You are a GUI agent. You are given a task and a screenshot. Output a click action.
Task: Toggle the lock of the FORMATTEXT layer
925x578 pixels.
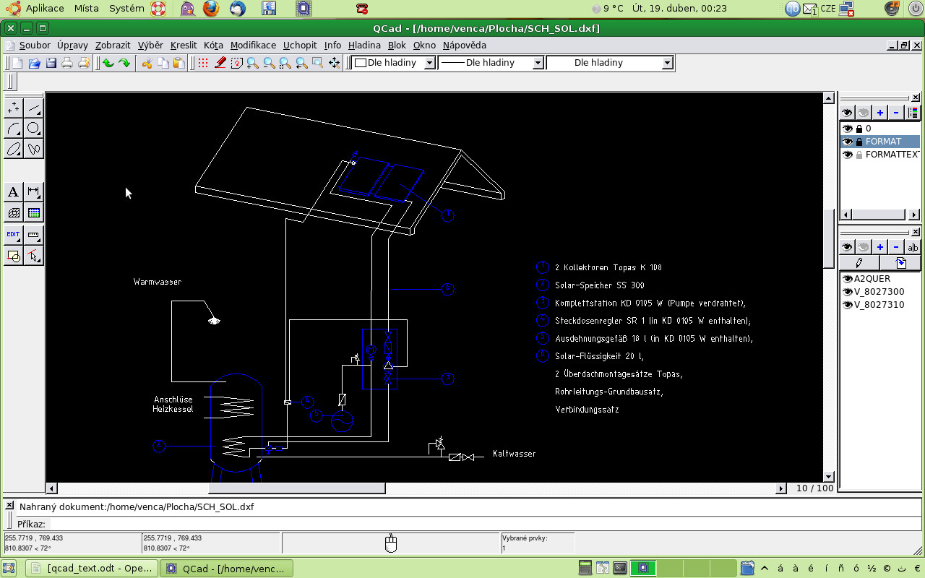click(859, 155)
